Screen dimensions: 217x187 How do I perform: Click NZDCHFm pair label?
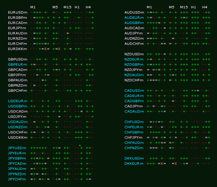click(134, 80)
